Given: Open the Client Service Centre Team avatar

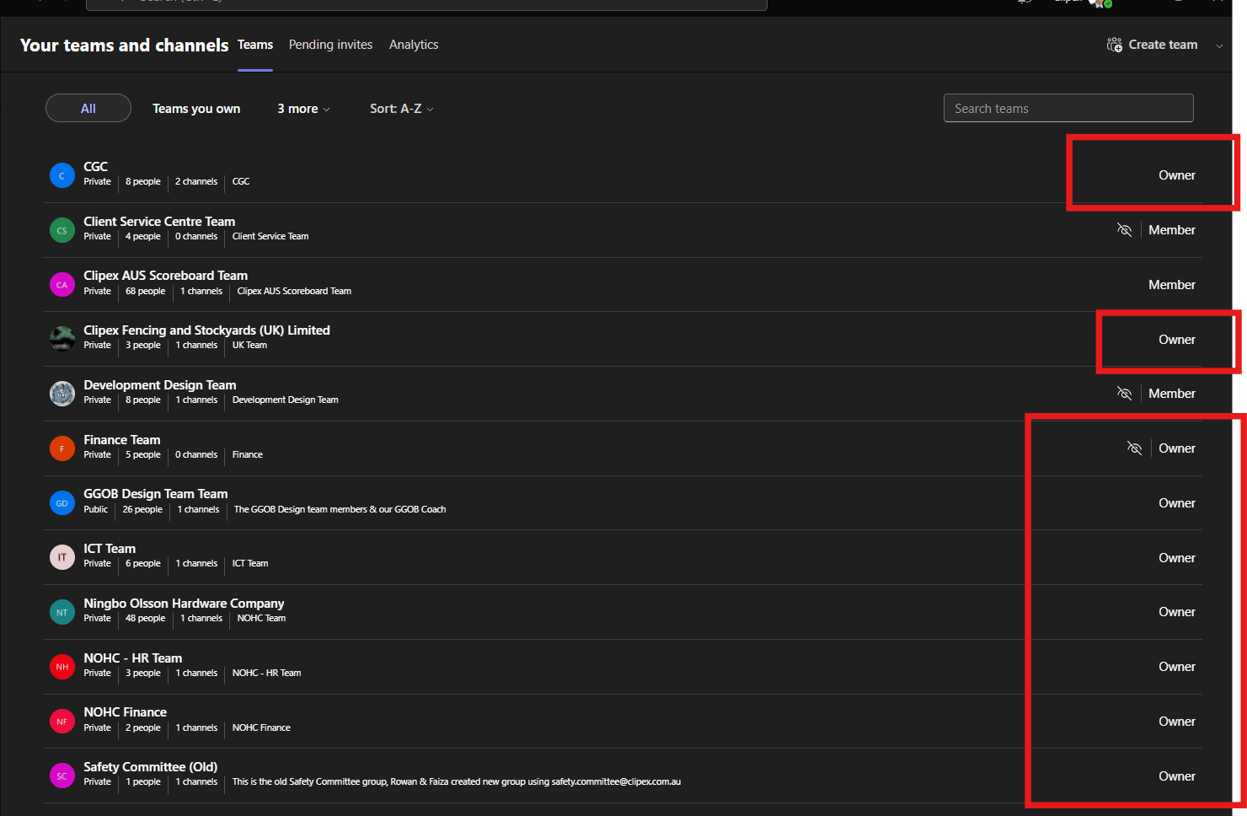Looking at the screenshot, I should pyautogui.click(x=62, y=230).
